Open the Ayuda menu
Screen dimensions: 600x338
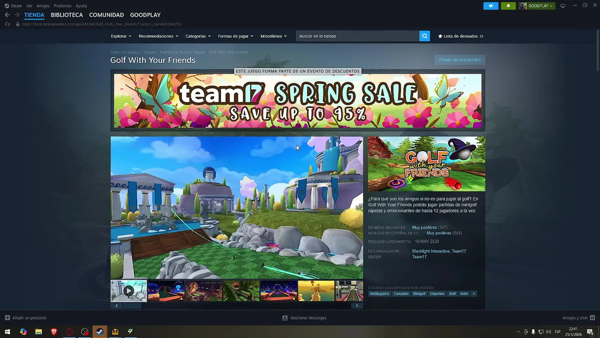tap(81, 6)
